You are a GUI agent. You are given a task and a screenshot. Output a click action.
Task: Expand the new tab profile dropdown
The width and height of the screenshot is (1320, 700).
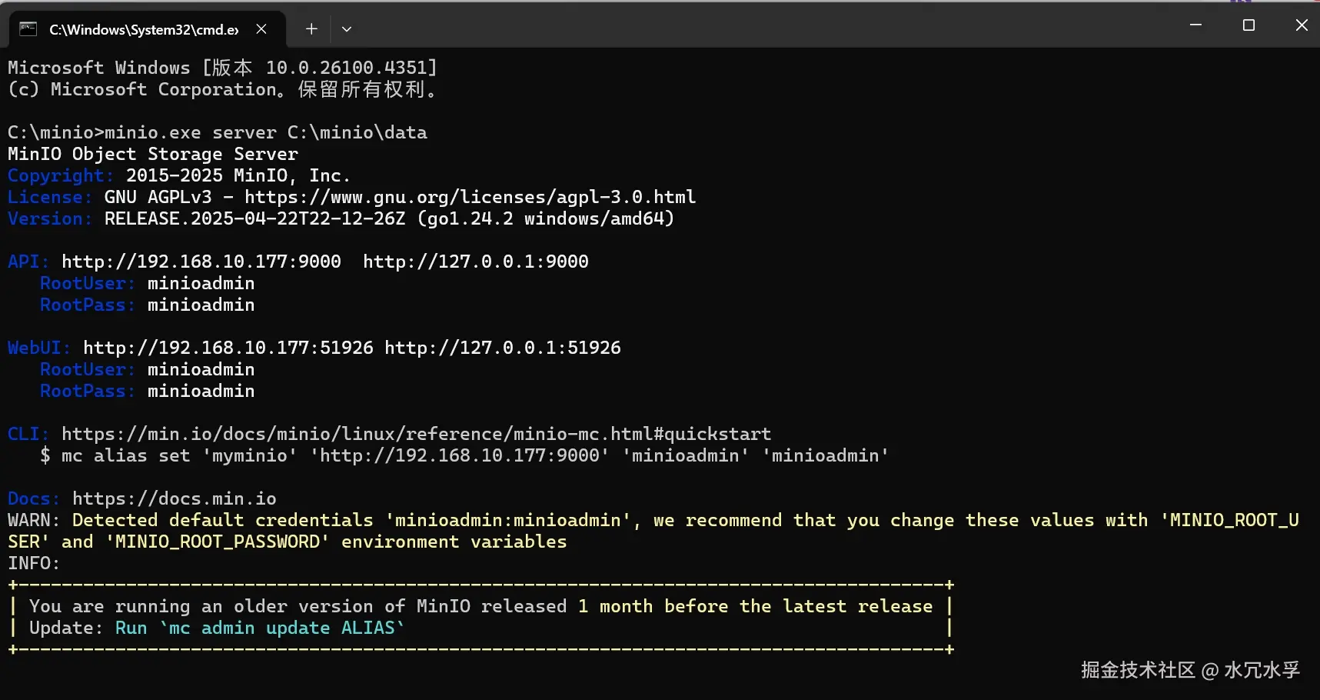(347, 29)
